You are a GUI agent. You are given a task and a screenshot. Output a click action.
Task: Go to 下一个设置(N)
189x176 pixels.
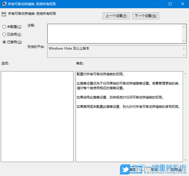146,16
